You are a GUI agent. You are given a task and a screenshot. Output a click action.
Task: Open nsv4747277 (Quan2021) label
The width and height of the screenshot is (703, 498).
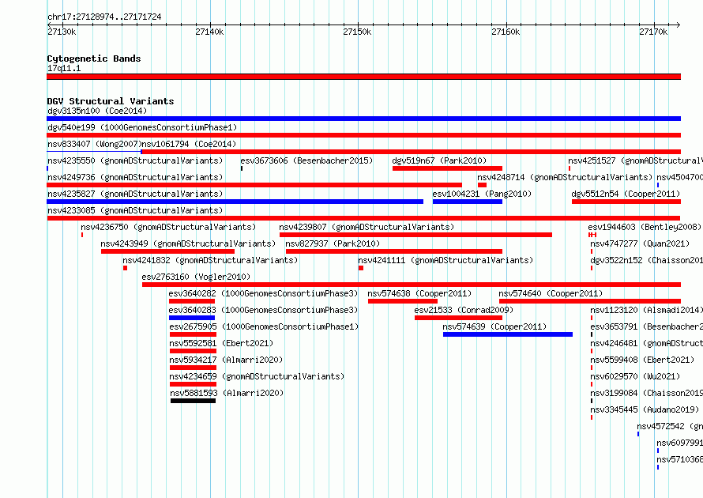point(640,243)
